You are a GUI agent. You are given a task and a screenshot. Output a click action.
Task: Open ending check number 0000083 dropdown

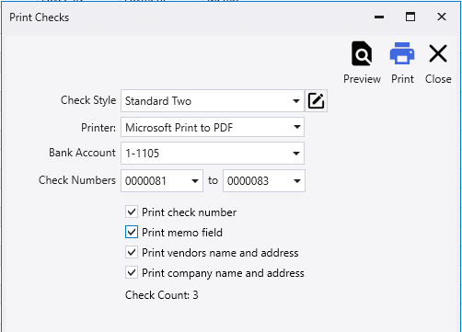[296, 181]
